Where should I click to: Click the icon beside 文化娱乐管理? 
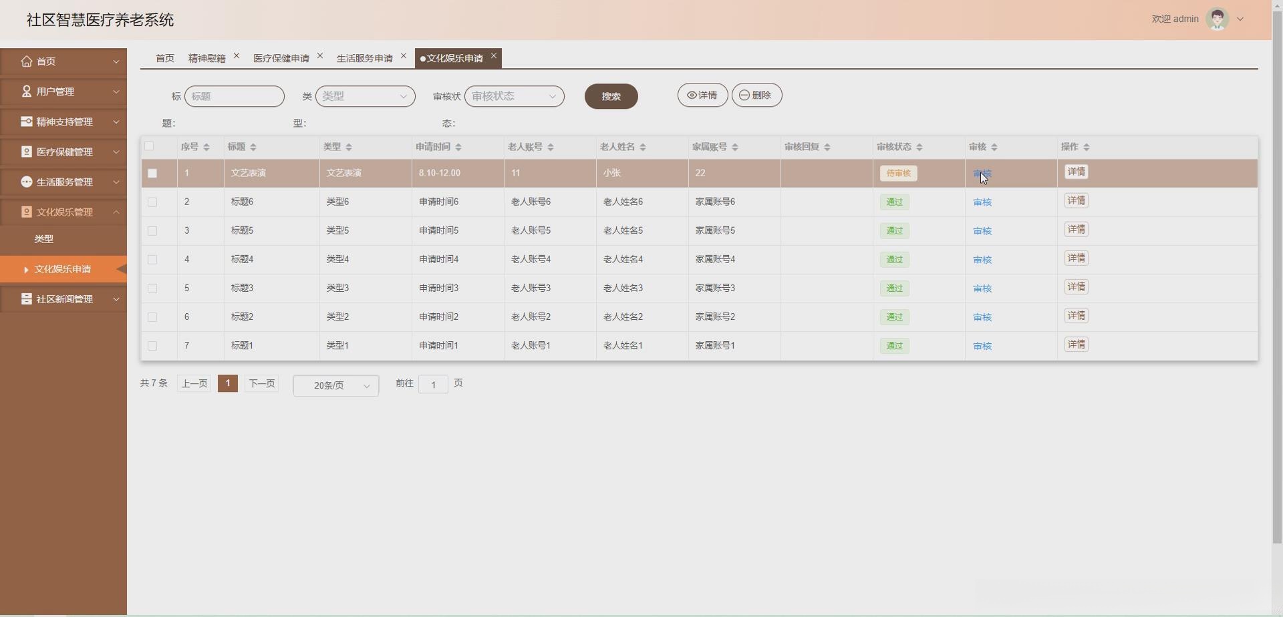27,212
